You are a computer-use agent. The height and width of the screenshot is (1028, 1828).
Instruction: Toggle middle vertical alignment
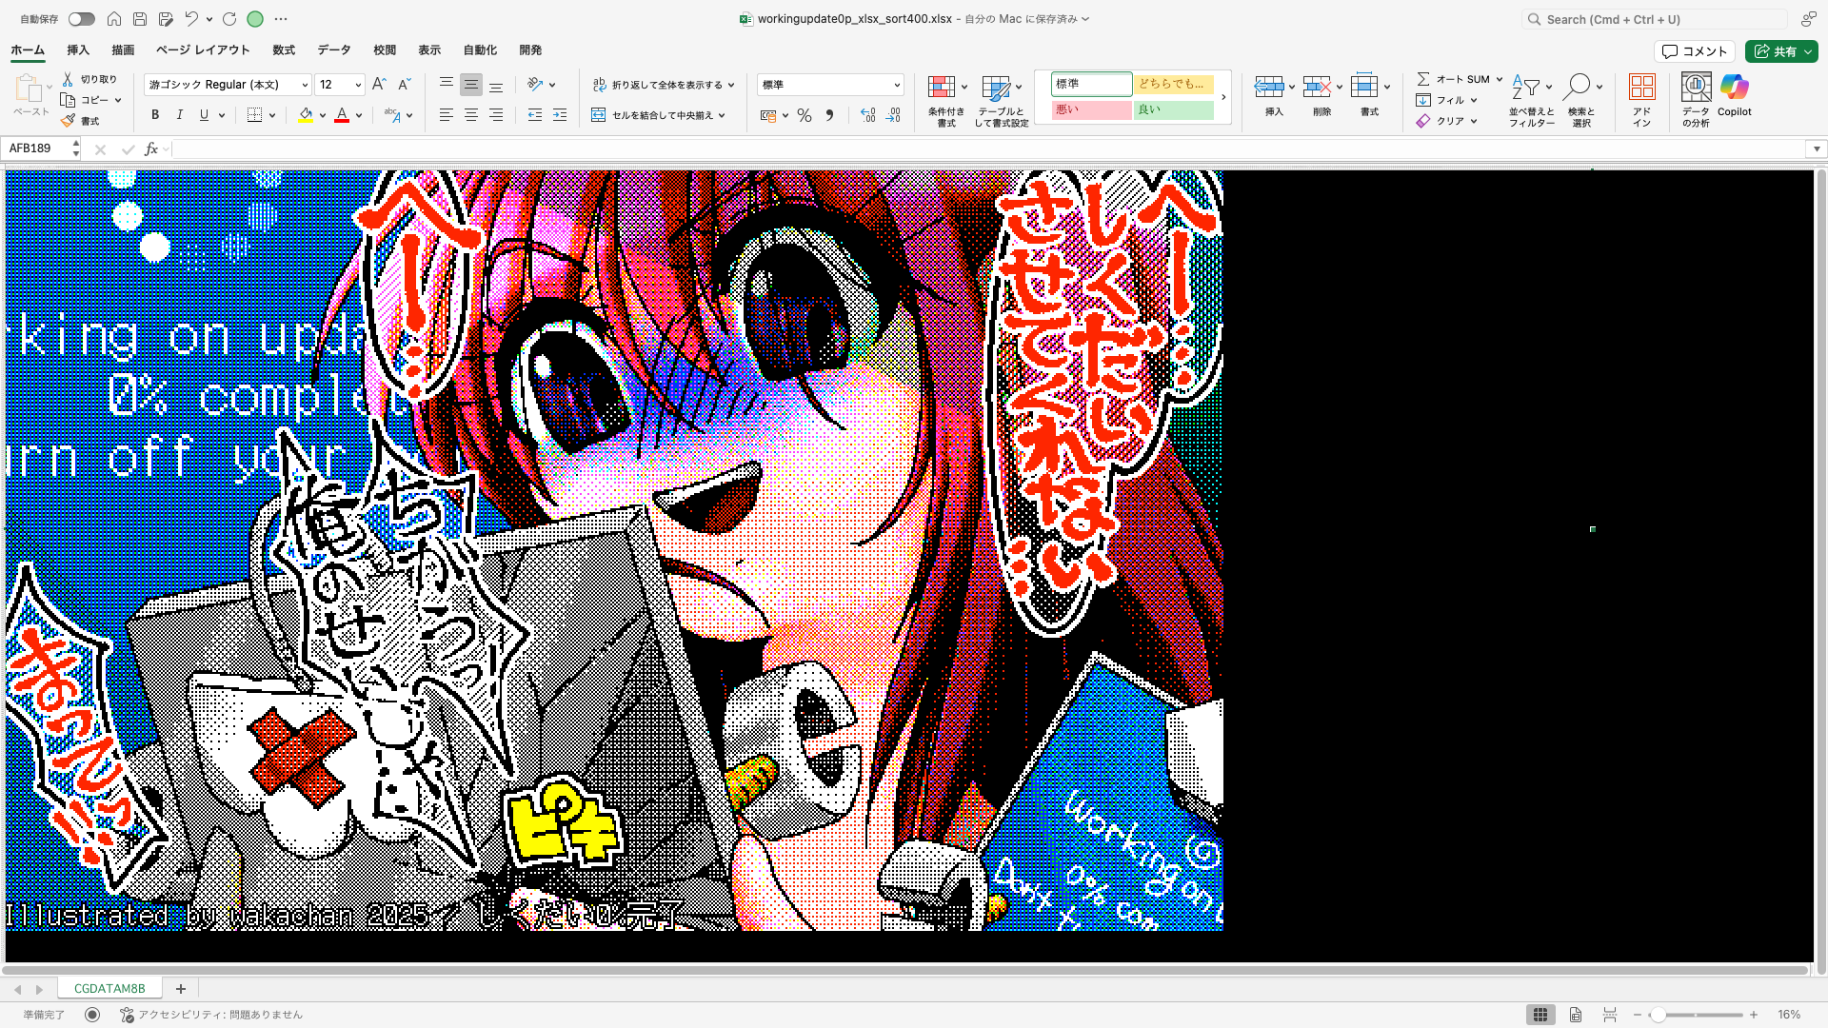(x=470, y=85)
